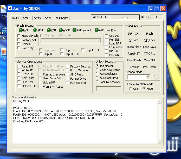The height and width of the screenshot is (159, 181).
Task: Open the desktop icon labeled 2
Action: tap(4, 54)
